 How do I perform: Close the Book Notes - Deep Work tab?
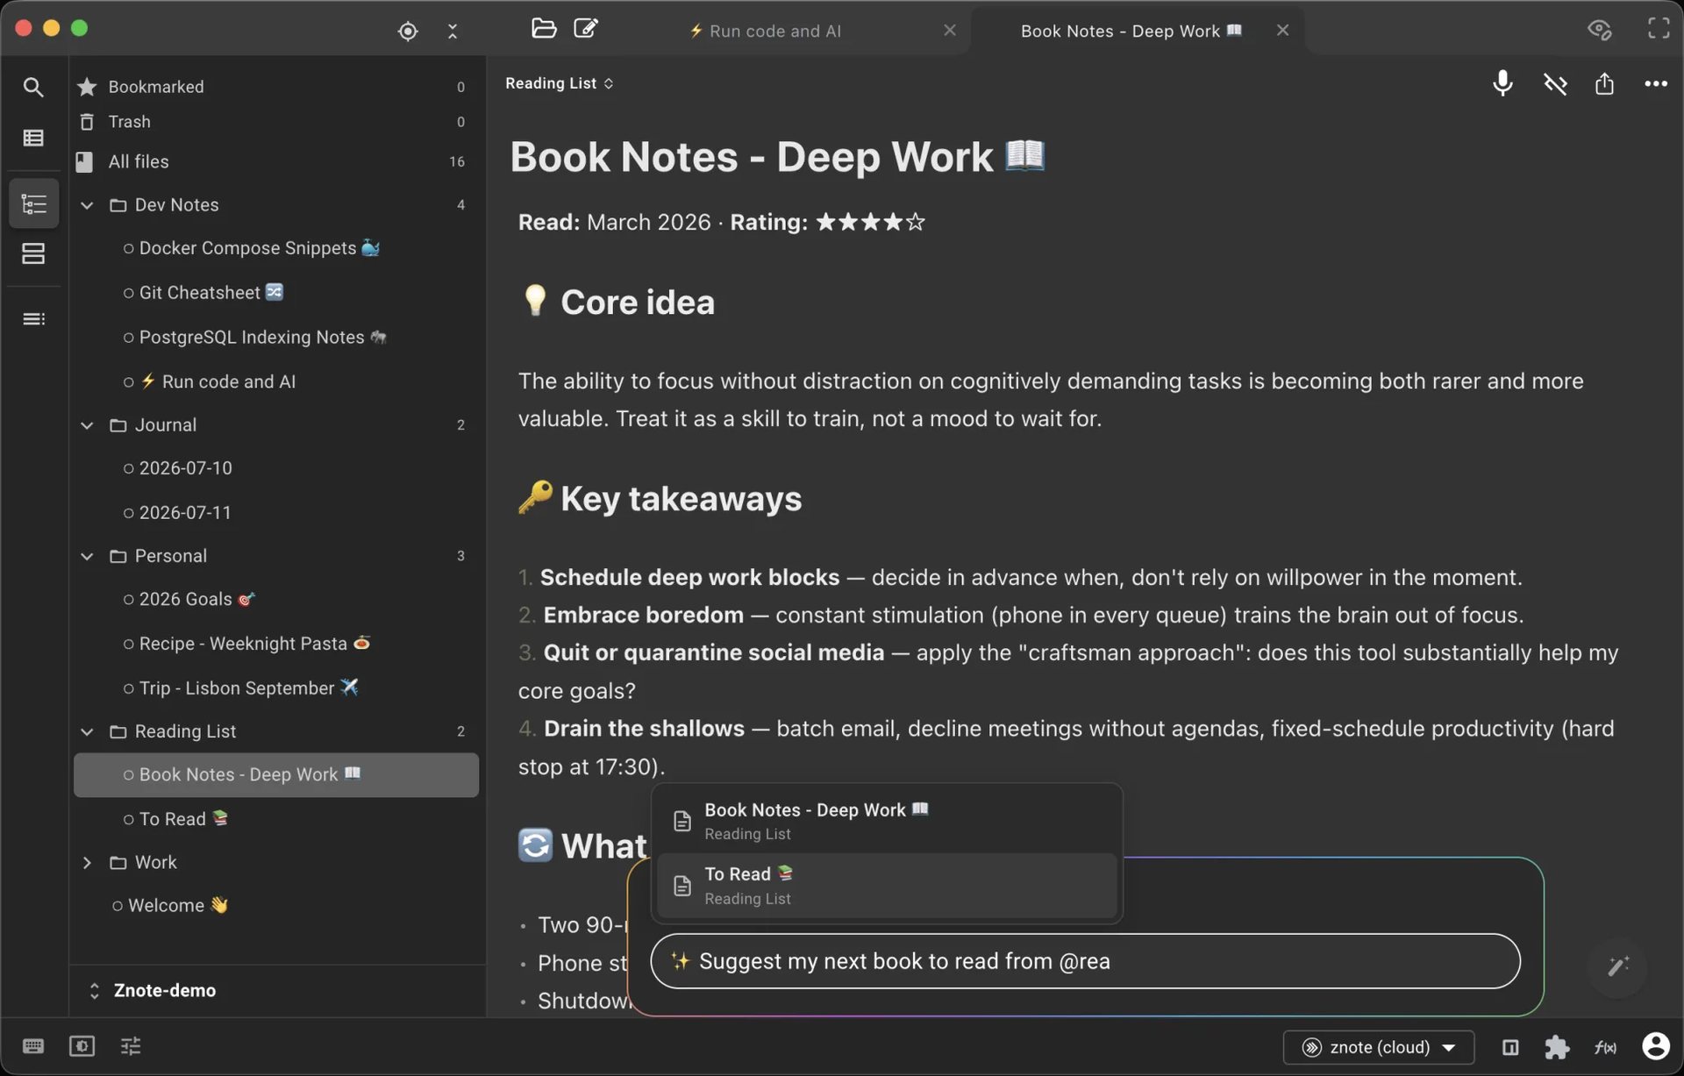[x=1282, y=31]
